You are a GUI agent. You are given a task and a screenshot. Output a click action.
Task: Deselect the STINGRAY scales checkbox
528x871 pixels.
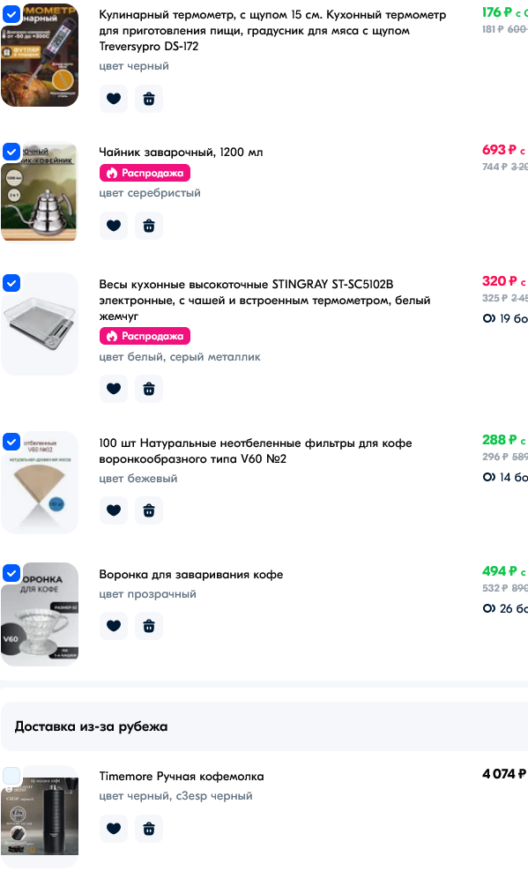click(x=11, y=283)
